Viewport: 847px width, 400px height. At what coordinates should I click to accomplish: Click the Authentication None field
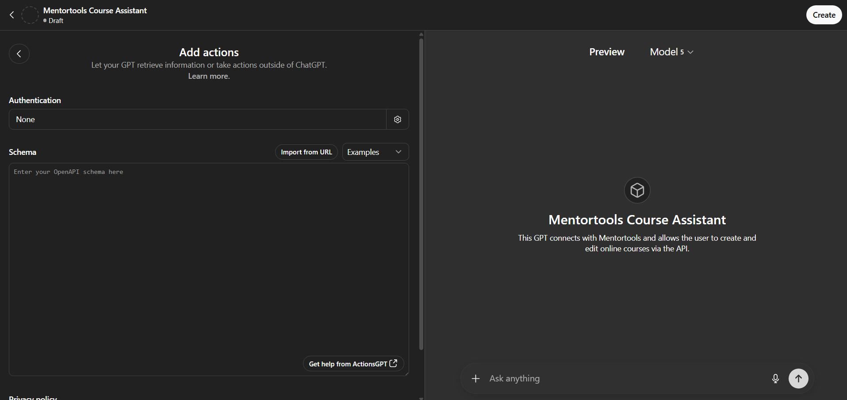(x=198, y=119)
